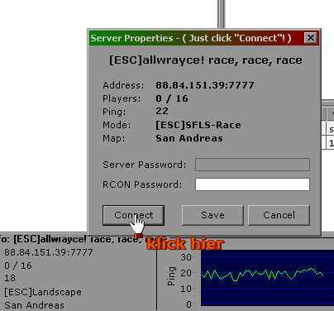The width and height of the screenshot is (334, 311).
Task: Click the vertical Ping axis label
Action: [x=171, y=276]
